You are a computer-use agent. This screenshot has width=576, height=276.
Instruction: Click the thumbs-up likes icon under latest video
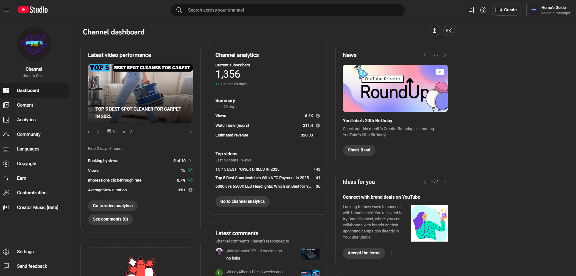point(125,131)
